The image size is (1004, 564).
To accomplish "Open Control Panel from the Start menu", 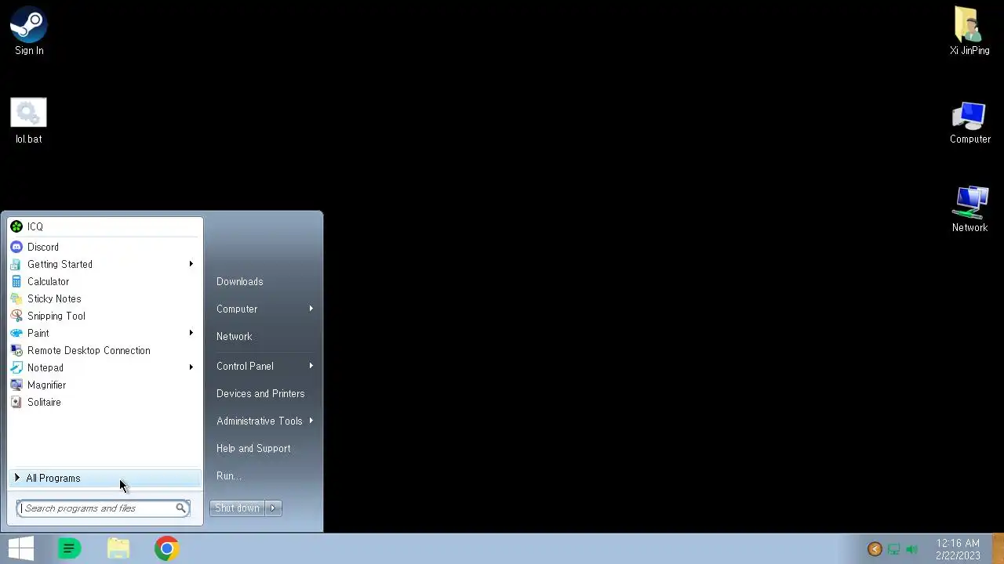I will tap(245, 366).
